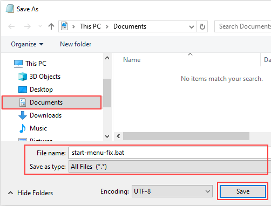Click the This PC monitor icon
Screen dimensions: 271x206
[x=18, y=64]
